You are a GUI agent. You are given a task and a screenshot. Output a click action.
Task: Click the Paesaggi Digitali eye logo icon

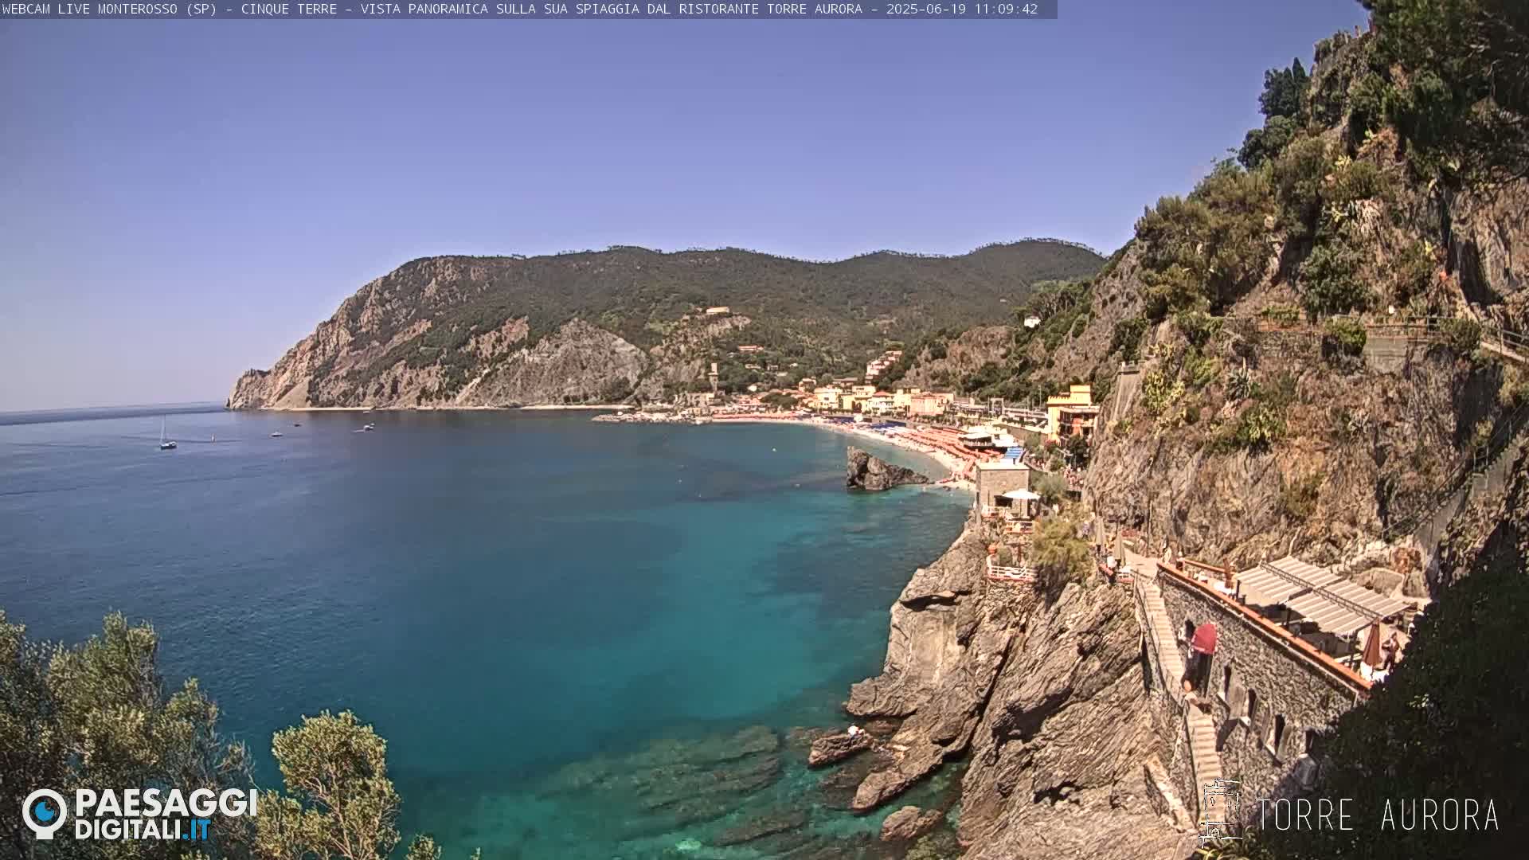[45, 814]
